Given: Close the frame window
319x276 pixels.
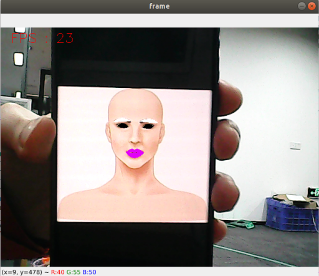Looking at the screenshot, I should [312, 6].
